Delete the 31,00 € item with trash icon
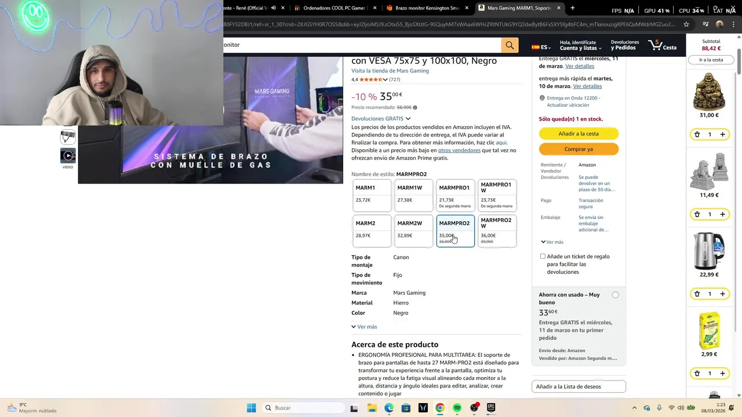This screenshot has height=417, width=742. tap(697, 134)
